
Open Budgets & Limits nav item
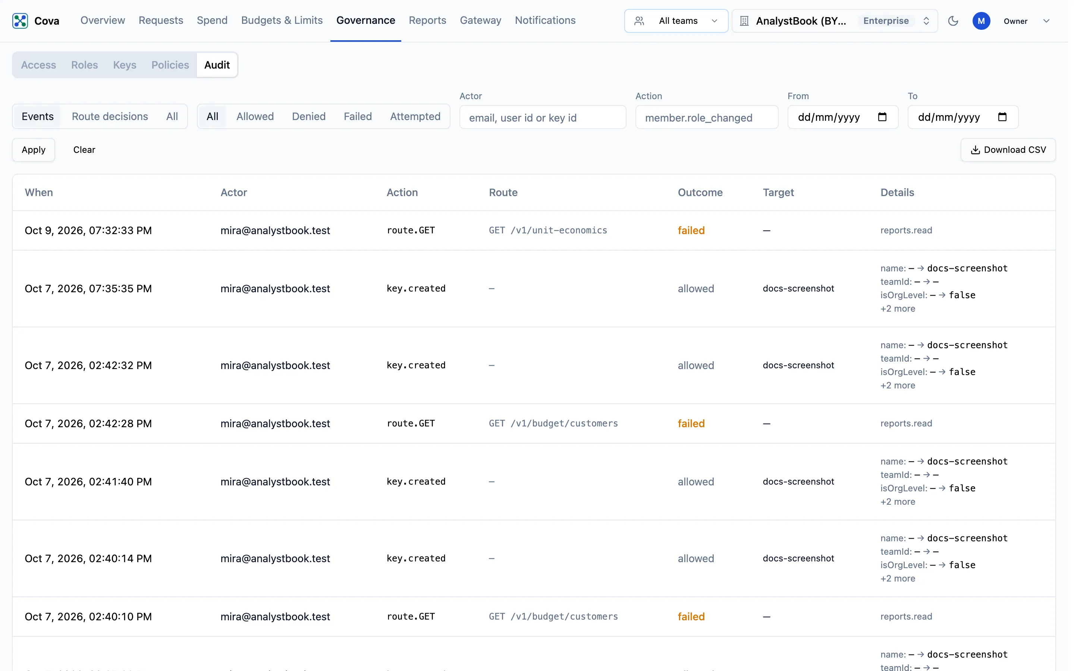pyautogui.click(x=282, y=21)
